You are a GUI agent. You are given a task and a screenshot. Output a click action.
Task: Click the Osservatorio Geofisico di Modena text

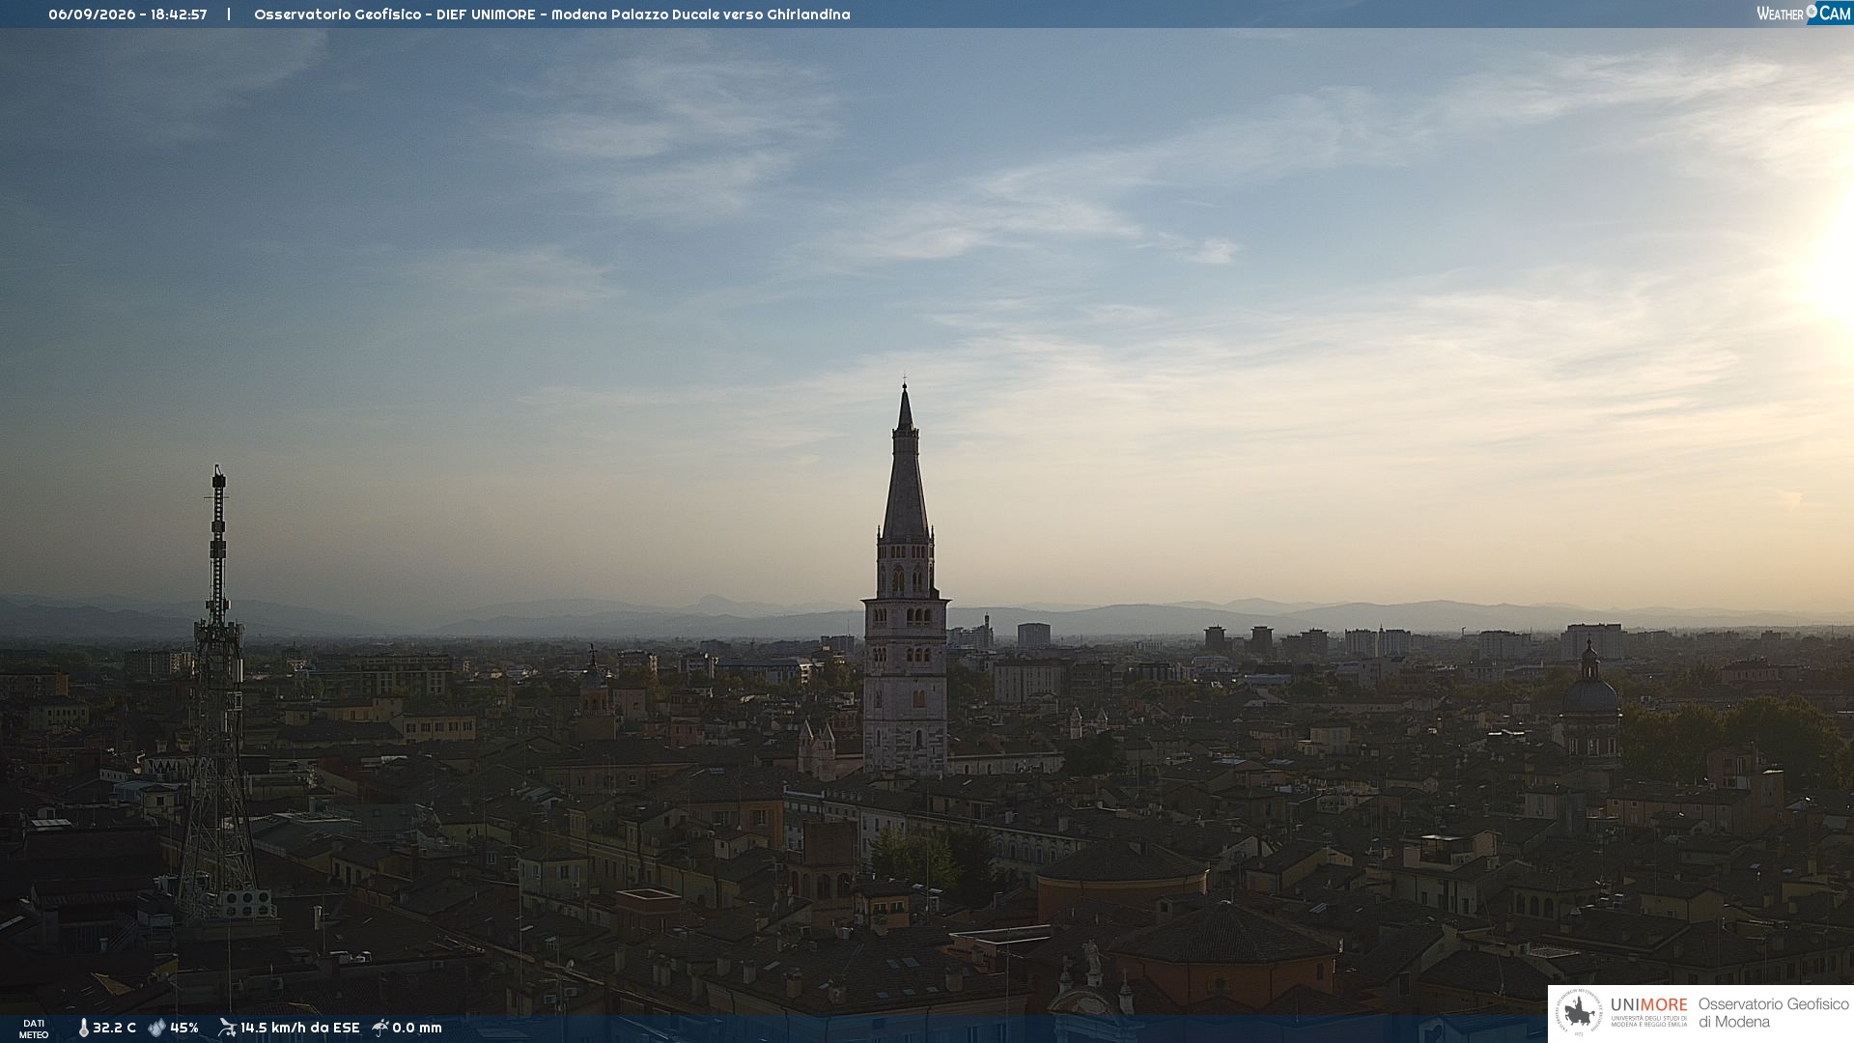[x=1773, y=1013]
